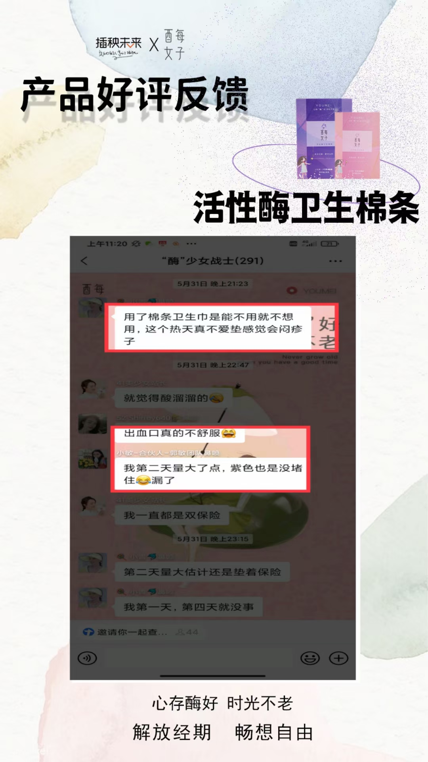Click the 酶女子 brand logo at top

click(x=174, y=44)
